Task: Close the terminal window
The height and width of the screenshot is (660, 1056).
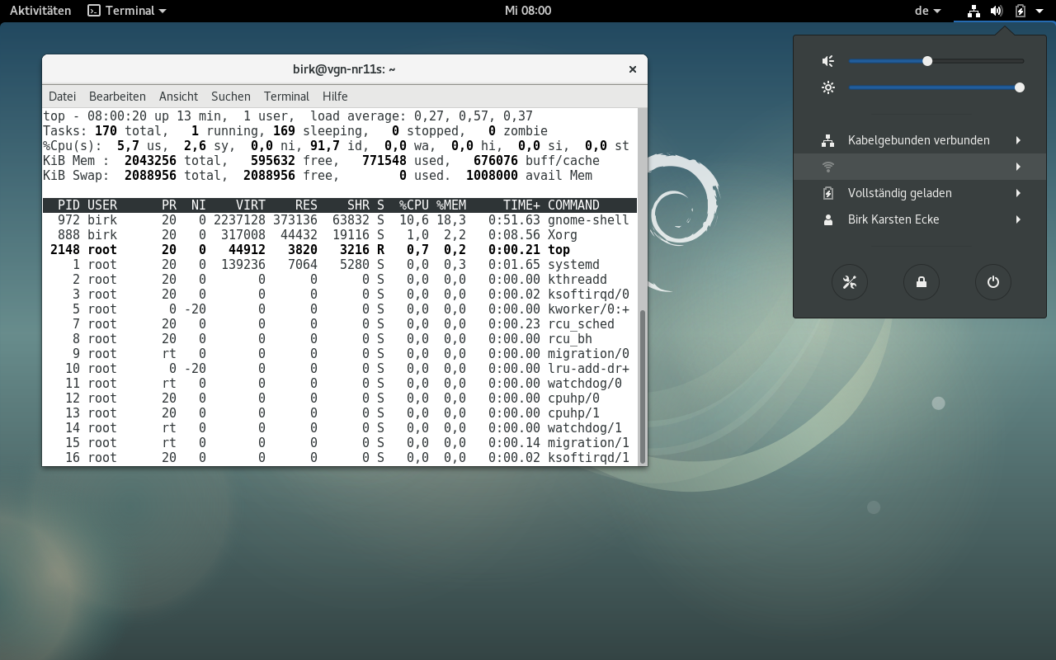Action: click(x=633, y=69)
